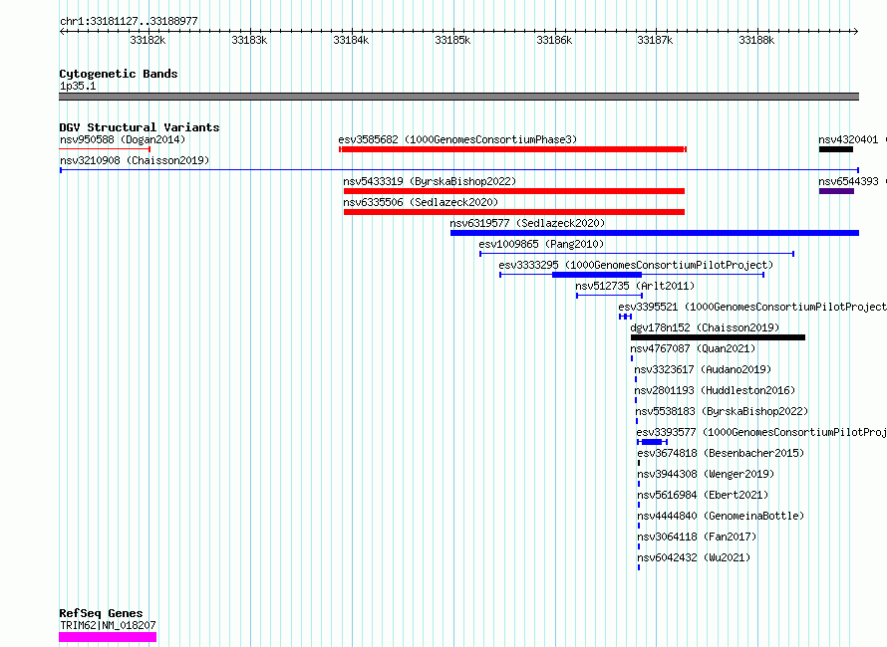This screenshot has width=887, height=647.
Task: Click the 33182k ruler tick label
Action: 148,40
